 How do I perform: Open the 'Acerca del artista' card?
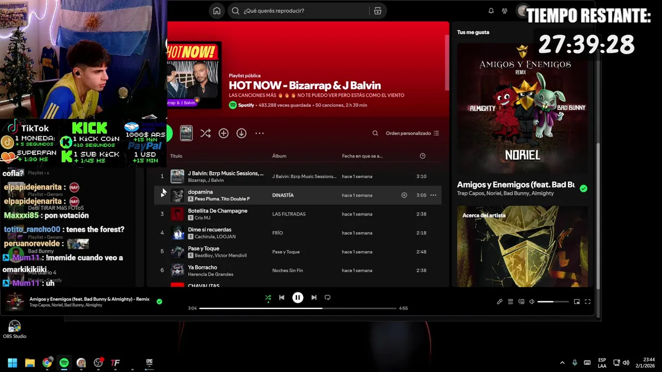pos(522,246)
